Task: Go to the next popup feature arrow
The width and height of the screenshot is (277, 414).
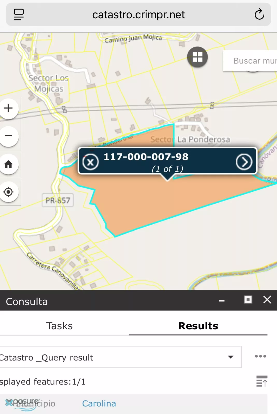Action: click(244, 162)
